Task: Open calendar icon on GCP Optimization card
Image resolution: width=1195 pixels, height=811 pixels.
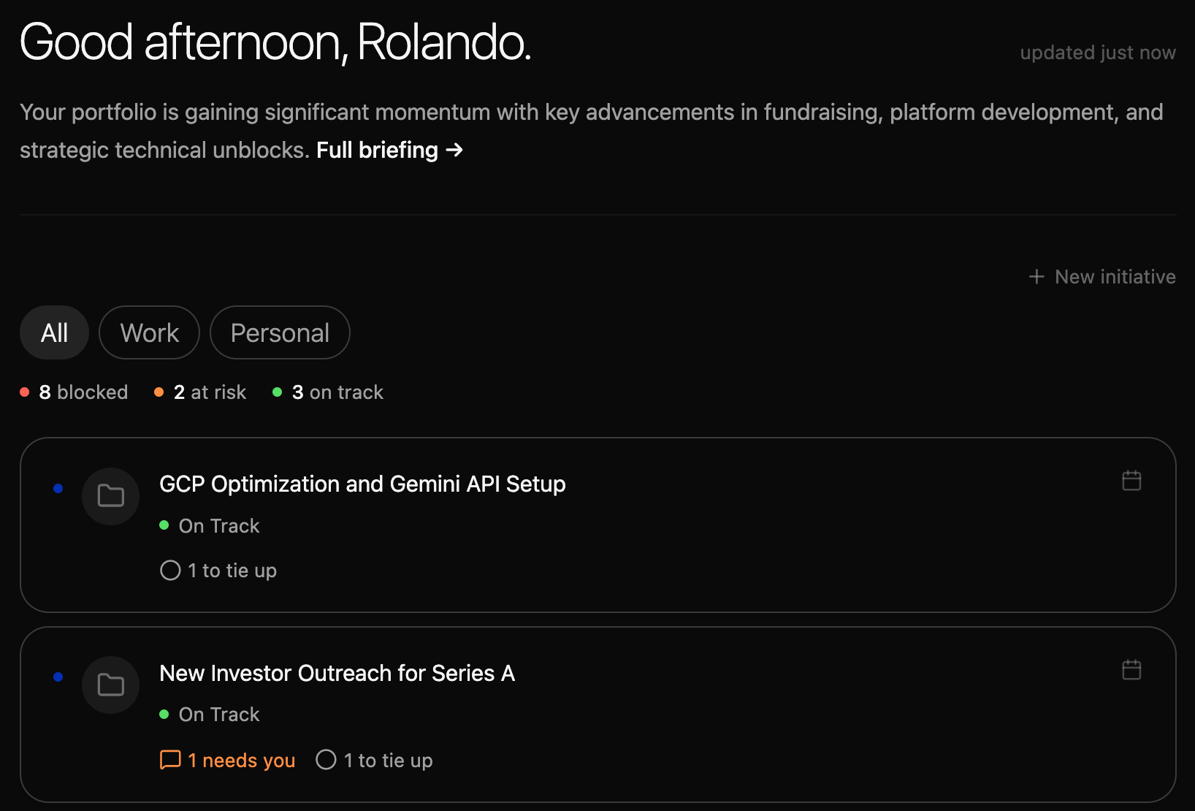Action: tap(1131, 481)
